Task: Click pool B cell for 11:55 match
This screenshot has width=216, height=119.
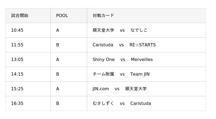Action: pyautogui.click(x=58, y=45)
